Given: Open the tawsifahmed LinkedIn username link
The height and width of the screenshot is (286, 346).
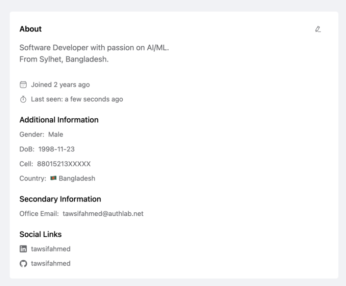Looking at the screenshot, I should click(51, 249).
